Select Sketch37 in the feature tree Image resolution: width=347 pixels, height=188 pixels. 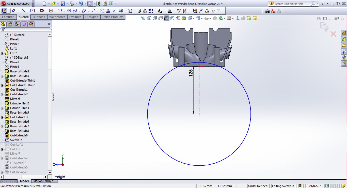16,140
